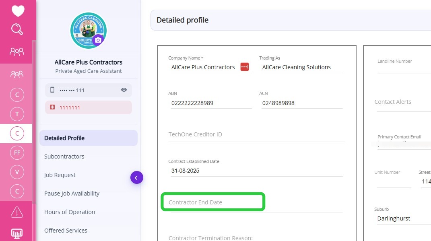Open Hours of Operation page
This screenshot has width=431, height=241.
coord(70,212)
